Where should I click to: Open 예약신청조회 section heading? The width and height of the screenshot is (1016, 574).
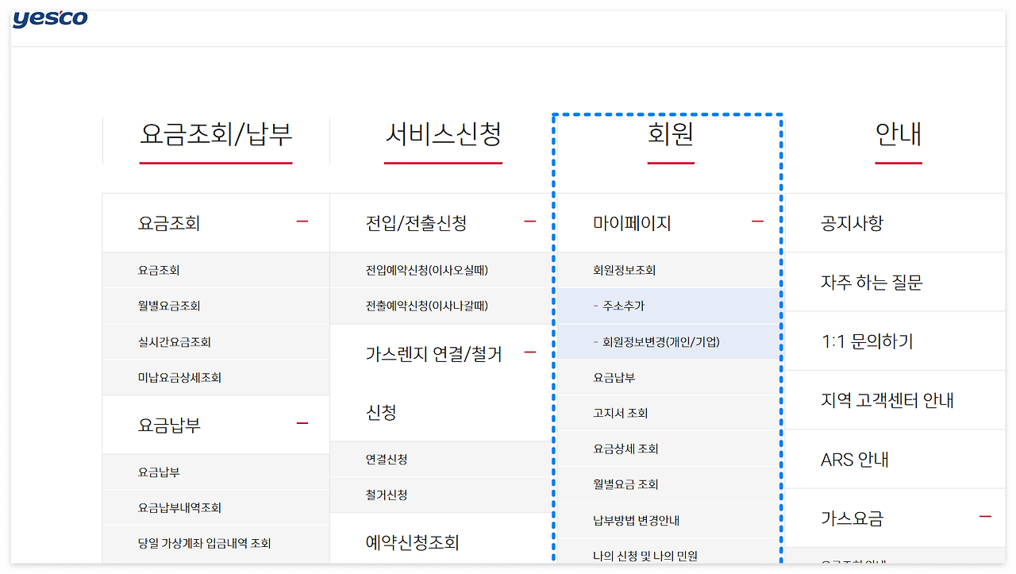pyautogui.click(x=413, y=543)
